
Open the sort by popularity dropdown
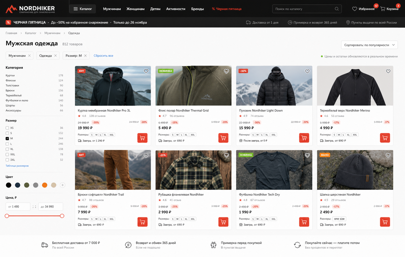pyautogui.click(x=369, y=45)
